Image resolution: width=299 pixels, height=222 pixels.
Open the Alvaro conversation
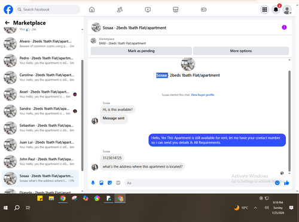coord(41,44)
